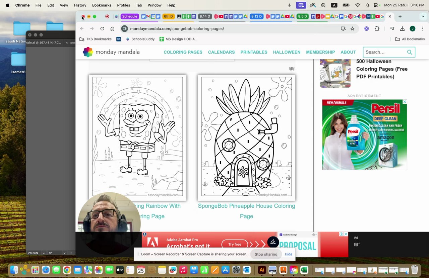Open Finder from the Dock
The height and width of the screenshot is (278, 429).
14,270
